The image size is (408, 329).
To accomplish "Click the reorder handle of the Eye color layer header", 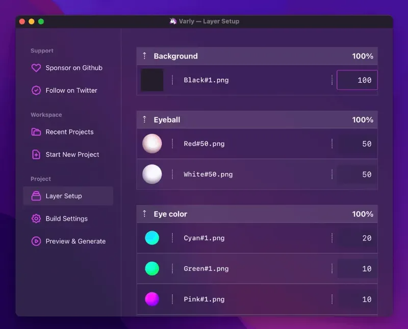I will click(x=145, y=214).
